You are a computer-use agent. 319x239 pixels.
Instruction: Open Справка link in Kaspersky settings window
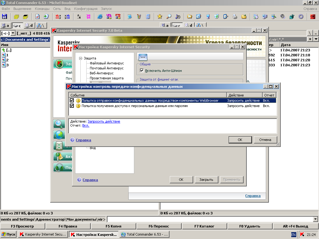[90, 180]
